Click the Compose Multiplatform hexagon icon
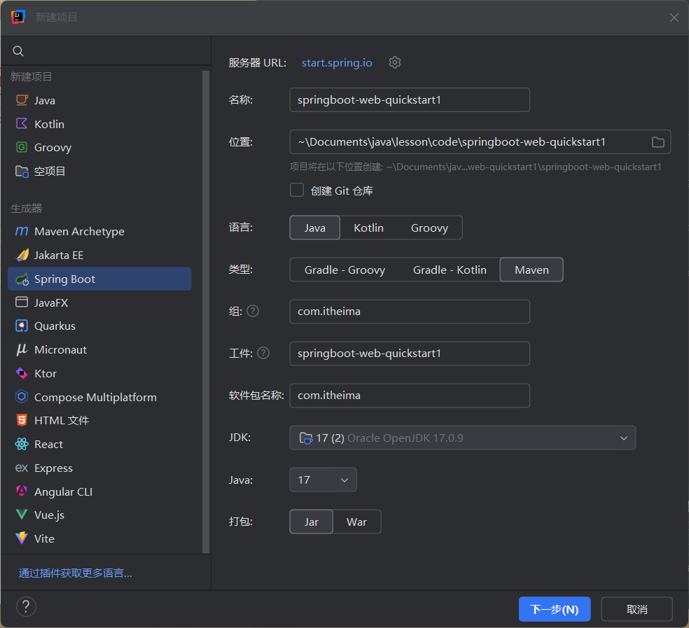 pos(22,396)
